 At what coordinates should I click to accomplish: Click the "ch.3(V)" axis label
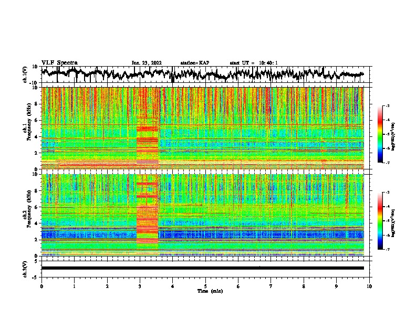pyautogui.click(x=25, y=269)
